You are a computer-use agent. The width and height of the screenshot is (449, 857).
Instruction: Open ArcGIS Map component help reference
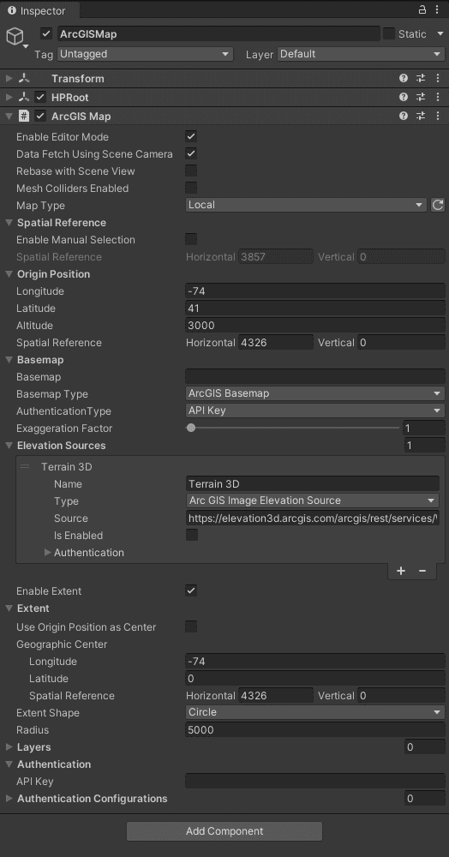coord(404,116)
